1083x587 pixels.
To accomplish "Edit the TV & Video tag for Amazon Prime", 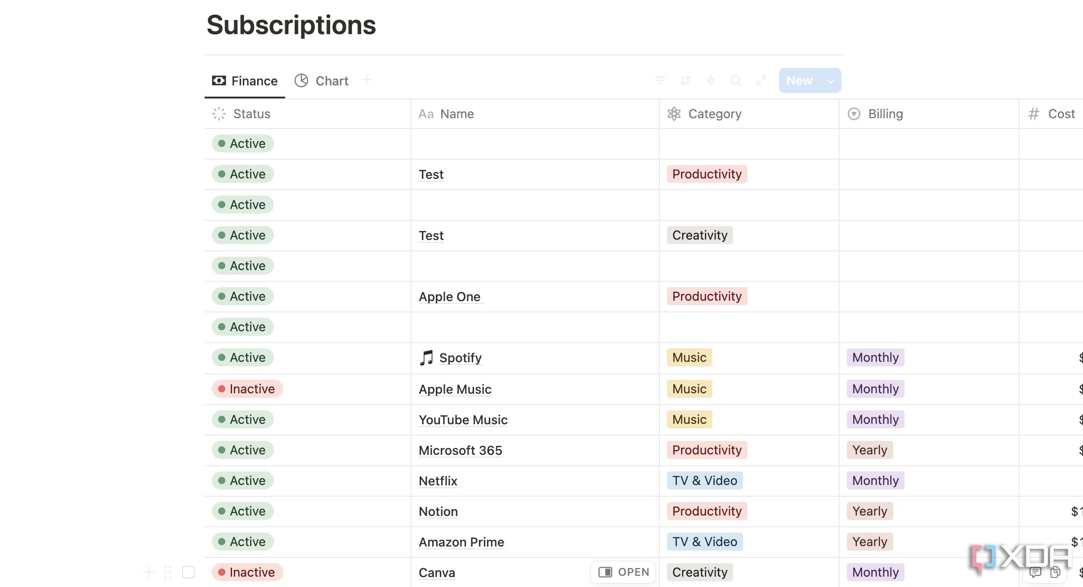I will [705, 542].
